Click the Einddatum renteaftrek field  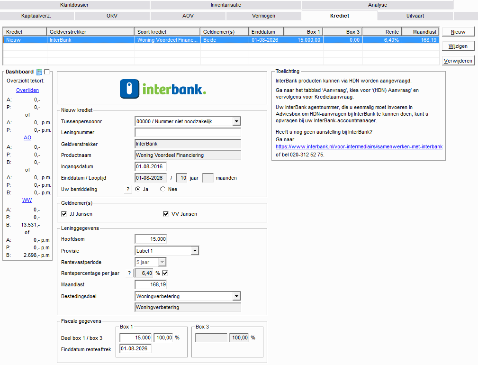click(135, 348)
